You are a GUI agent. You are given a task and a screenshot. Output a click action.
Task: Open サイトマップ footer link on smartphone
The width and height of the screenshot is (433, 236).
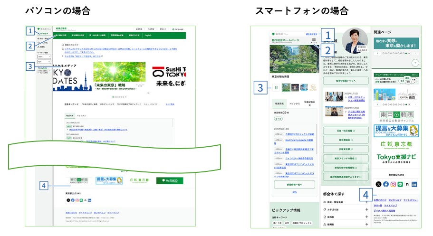tap(390, 205)
